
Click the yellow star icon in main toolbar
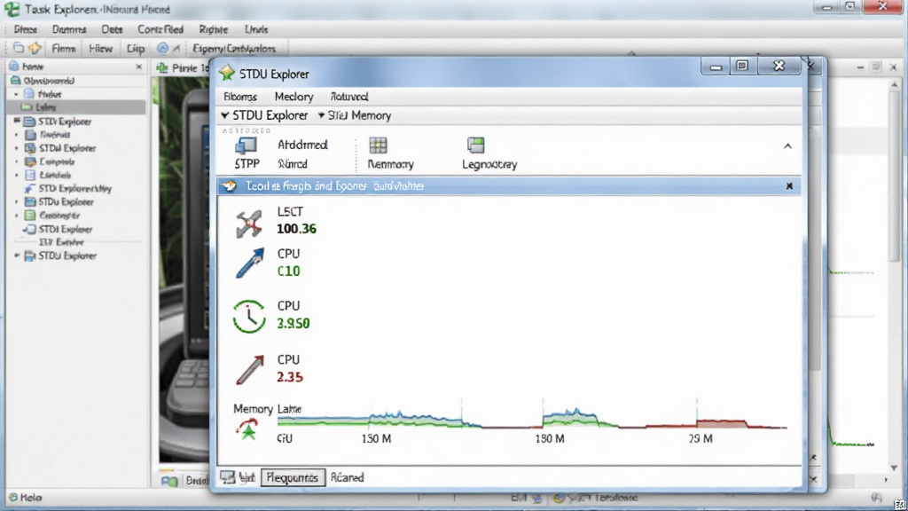click(35, 48)
